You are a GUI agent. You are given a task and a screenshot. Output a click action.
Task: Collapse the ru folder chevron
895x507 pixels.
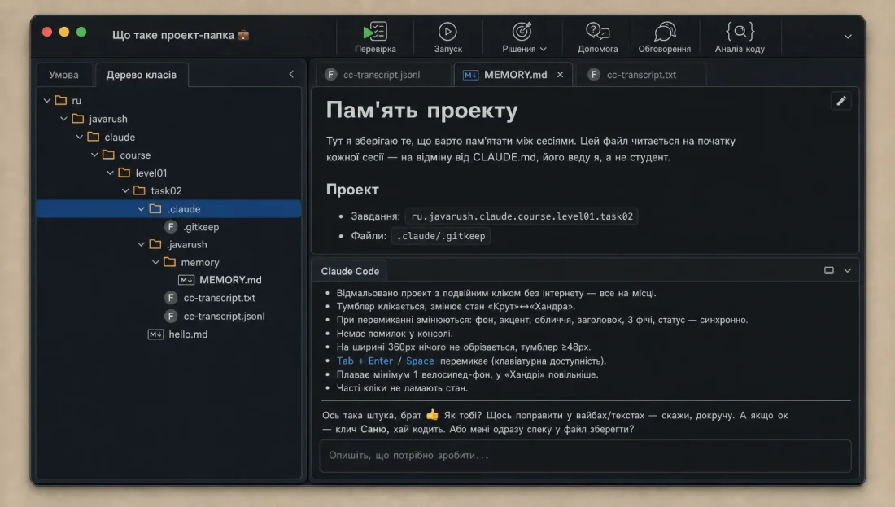[x=47, y=100]
